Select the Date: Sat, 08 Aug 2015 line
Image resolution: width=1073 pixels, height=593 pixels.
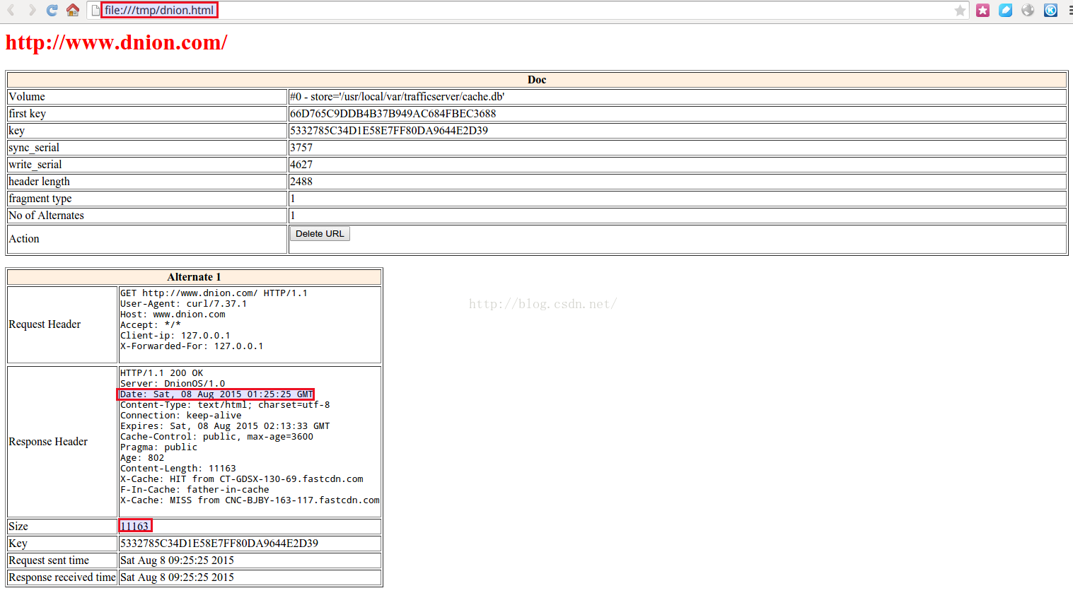(x=216, y=394)
